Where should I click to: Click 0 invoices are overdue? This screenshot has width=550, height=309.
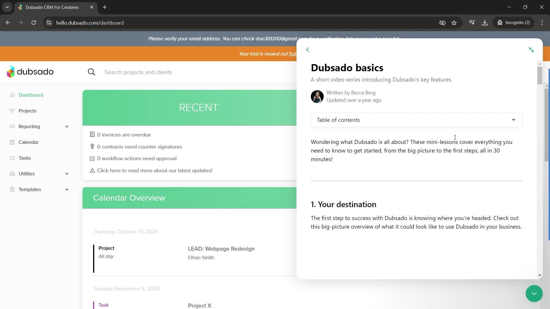tap(124, 134)
